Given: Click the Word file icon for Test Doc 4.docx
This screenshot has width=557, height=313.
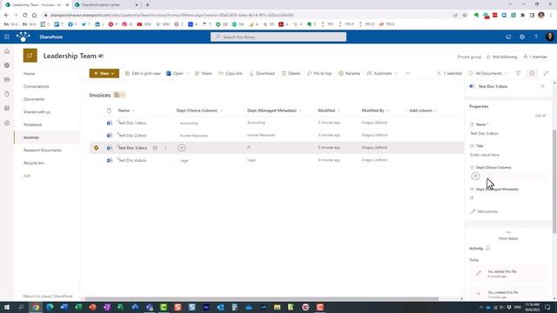Looking at the screenshot, I should [x=110, y=160].
